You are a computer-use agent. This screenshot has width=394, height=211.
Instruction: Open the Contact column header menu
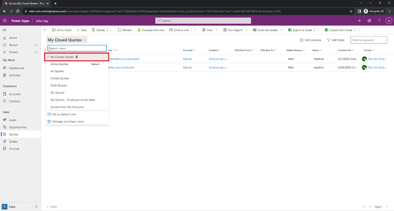click(214, 50)
